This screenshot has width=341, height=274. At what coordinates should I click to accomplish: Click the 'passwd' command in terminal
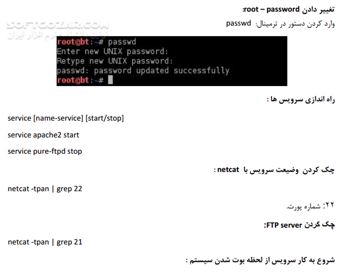point(122,42)
